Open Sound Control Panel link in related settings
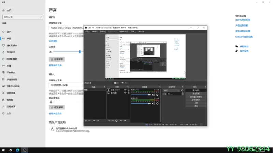 242,26
